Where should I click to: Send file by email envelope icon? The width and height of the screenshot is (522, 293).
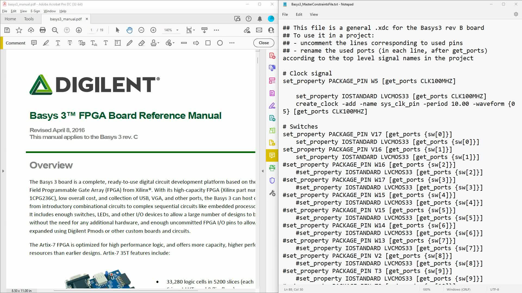pyautogui.click(x=259, y=30)
